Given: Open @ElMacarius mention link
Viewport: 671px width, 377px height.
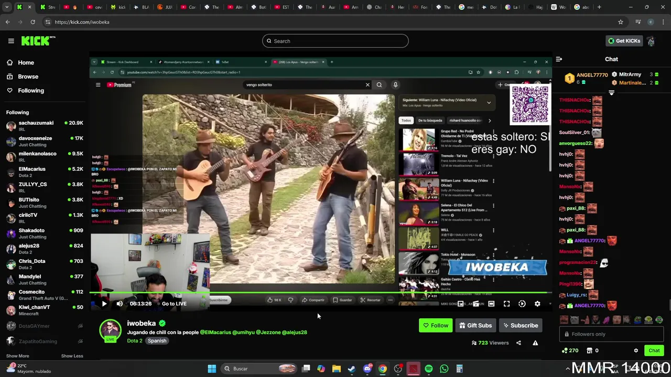Looking at the screenshot, I should [215, 332].
